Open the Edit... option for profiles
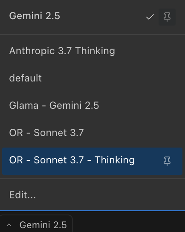This screenshot has height=232, width=185. [92, 195]
